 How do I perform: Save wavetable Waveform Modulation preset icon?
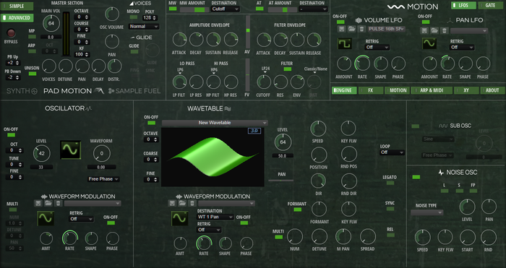172,203
